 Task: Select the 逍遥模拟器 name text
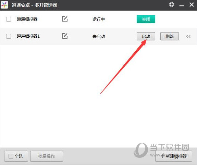tap(27, 19)
